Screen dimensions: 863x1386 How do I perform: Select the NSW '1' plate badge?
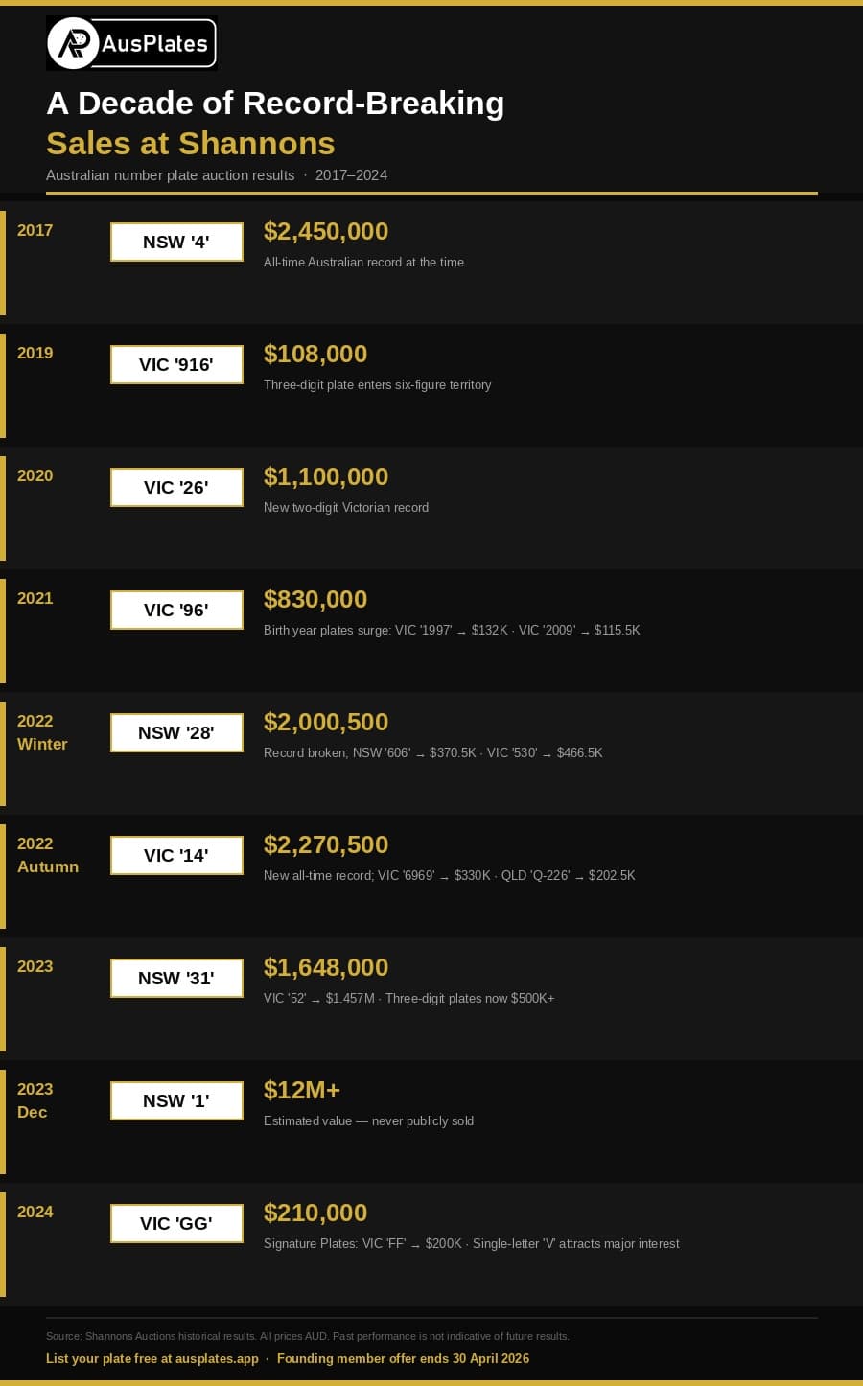pyautogui.click(x=176, y=1101)
